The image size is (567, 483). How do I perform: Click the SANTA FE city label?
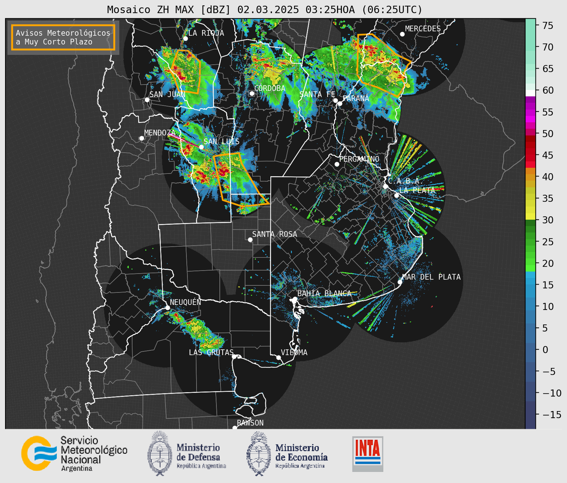pyautogui.click(x=317, y=94)
